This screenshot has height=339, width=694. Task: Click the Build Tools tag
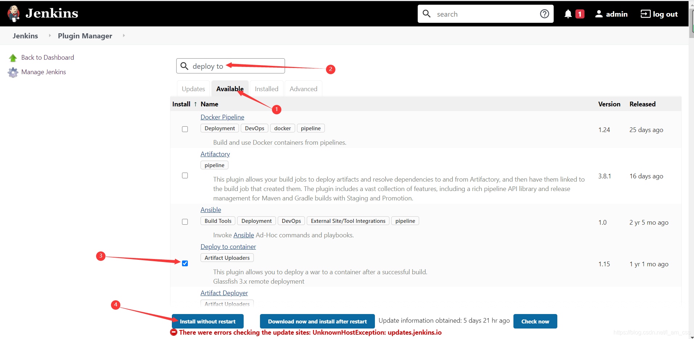point(218,221)
